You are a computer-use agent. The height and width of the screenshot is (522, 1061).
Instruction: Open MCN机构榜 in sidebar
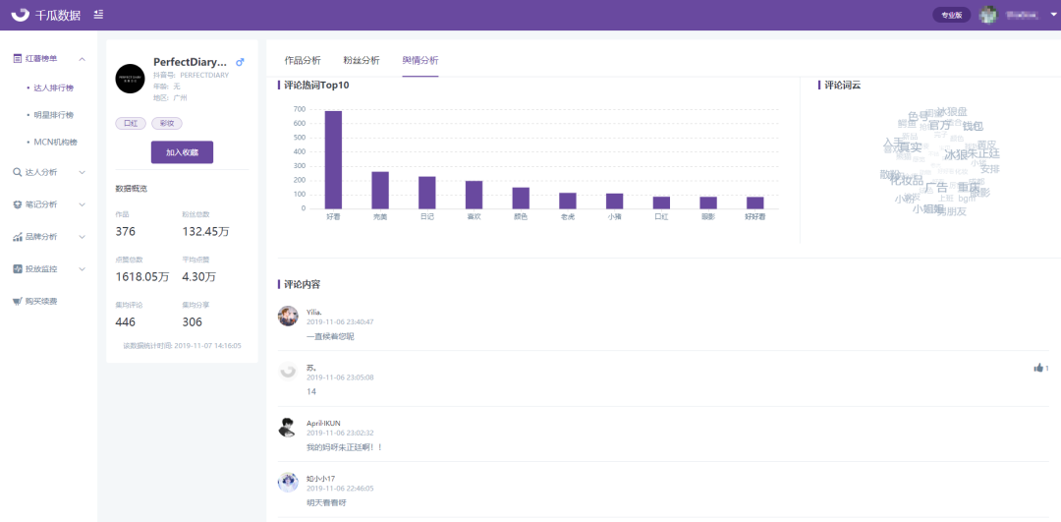(55, 143)
